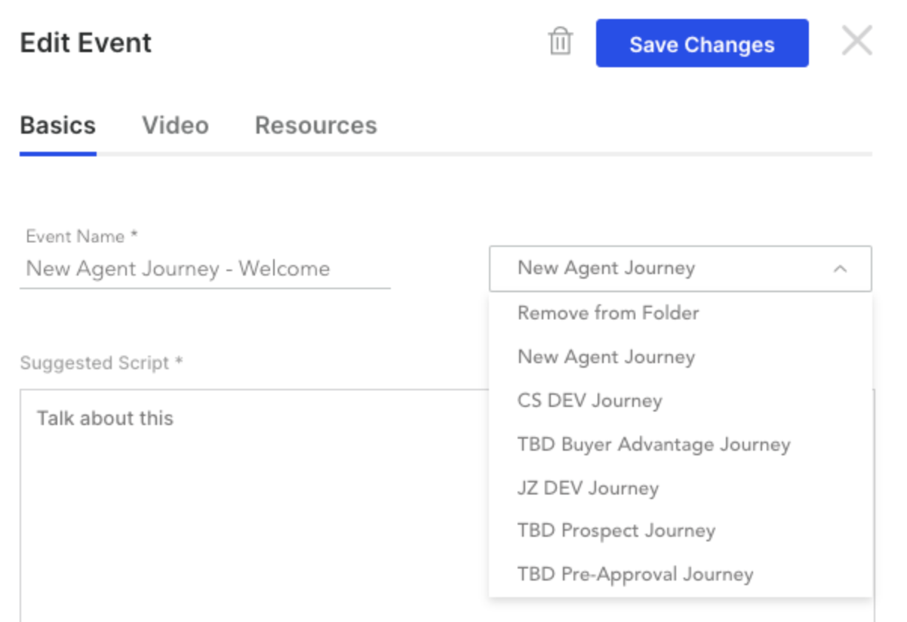Open the Resources tab

pos(315,125)
